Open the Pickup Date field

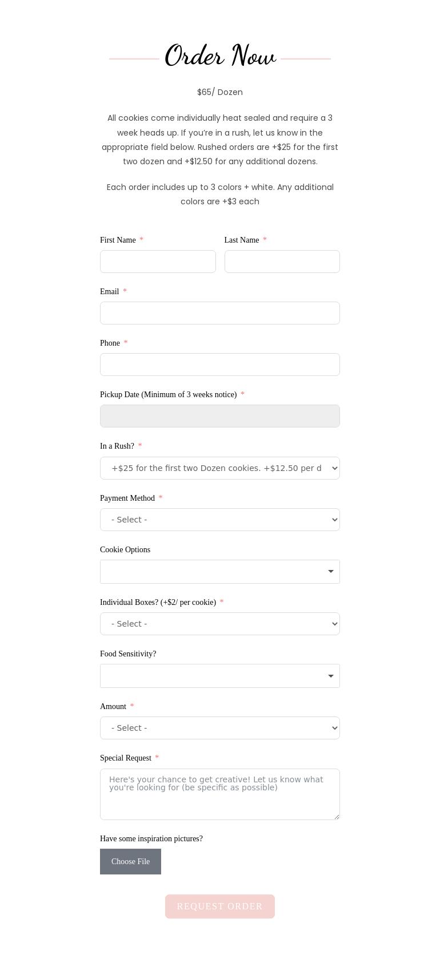[220, 416]
